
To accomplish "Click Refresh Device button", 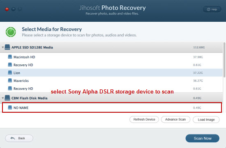I will pos(144,119).
